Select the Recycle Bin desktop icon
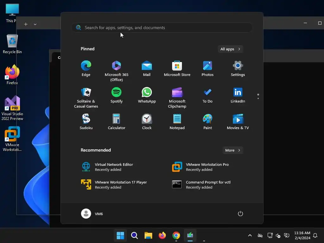This screenshot has height=243, width=324. tap(12, 44)
